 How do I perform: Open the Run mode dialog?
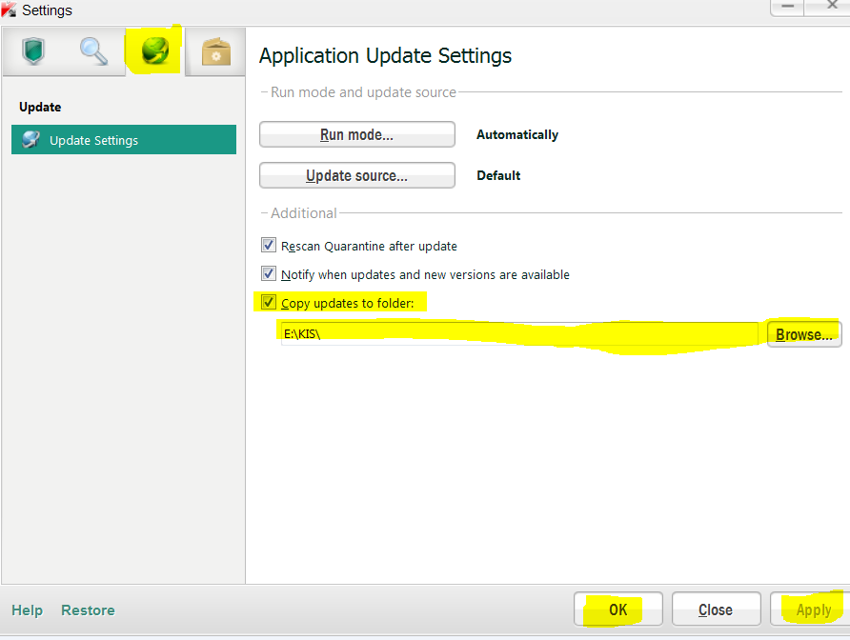pyautogui.click(x=356, y=135)
